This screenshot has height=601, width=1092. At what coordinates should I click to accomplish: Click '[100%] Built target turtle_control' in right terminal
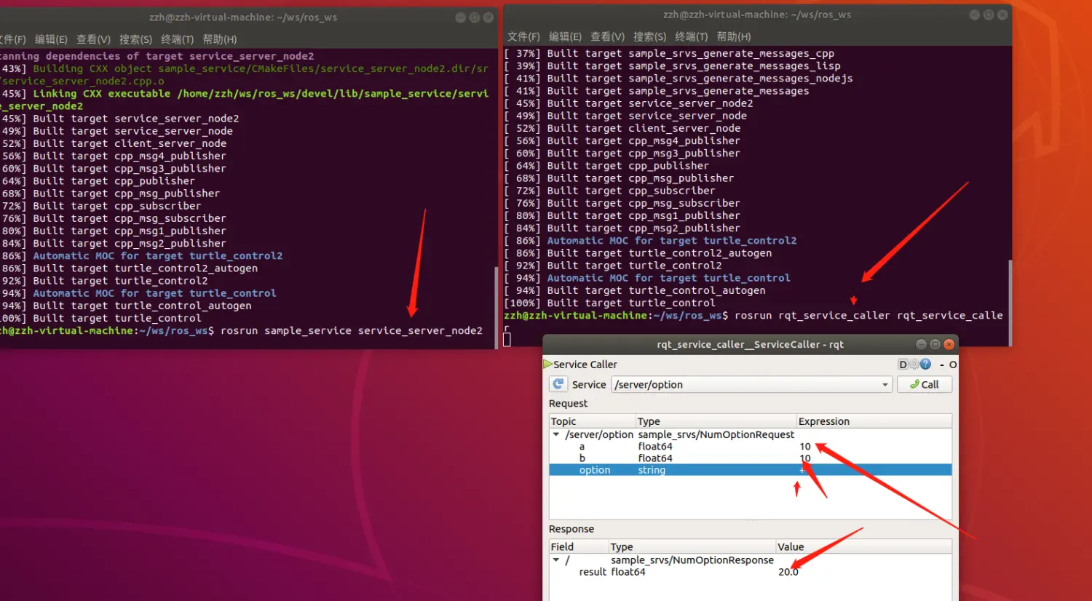(x=609, y=303)
